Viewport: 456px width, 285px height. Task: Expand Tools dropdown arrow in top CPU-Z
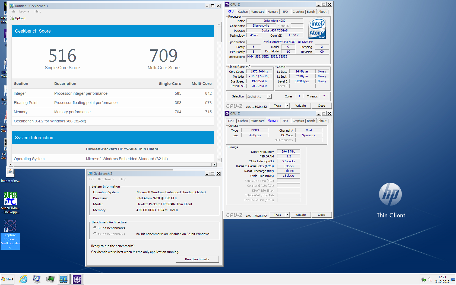[287, 106]
